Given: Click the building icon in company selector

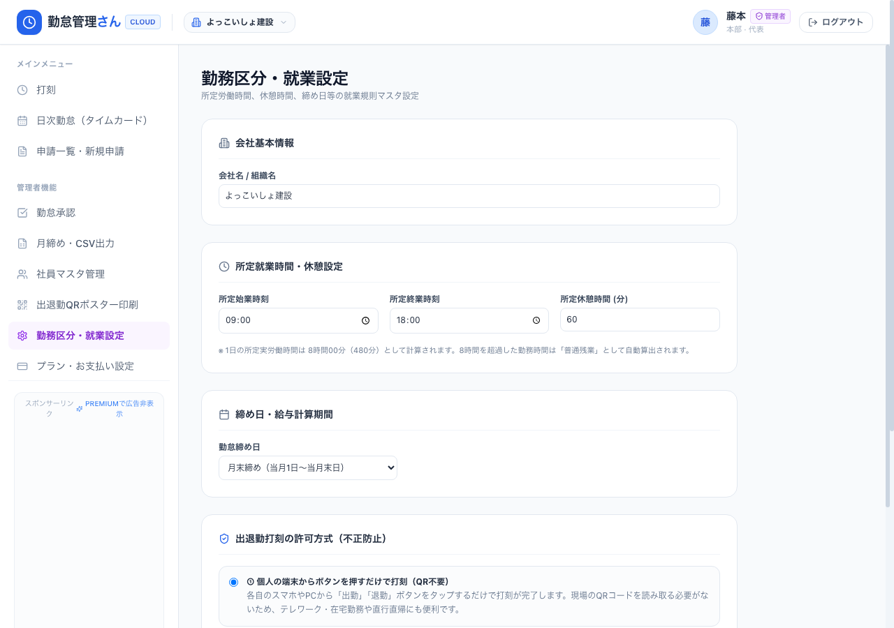Looking at the screenshot, I should (x=196, y=22).
